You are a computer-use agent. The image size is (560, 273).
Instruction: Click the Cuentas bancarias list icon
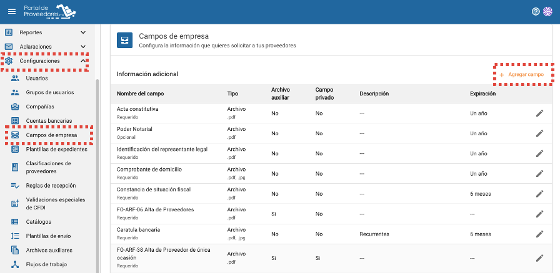[x=15, y=121]
